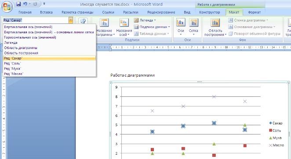Open the quick access toolbar customize arrow

click(x=44, y=4)
